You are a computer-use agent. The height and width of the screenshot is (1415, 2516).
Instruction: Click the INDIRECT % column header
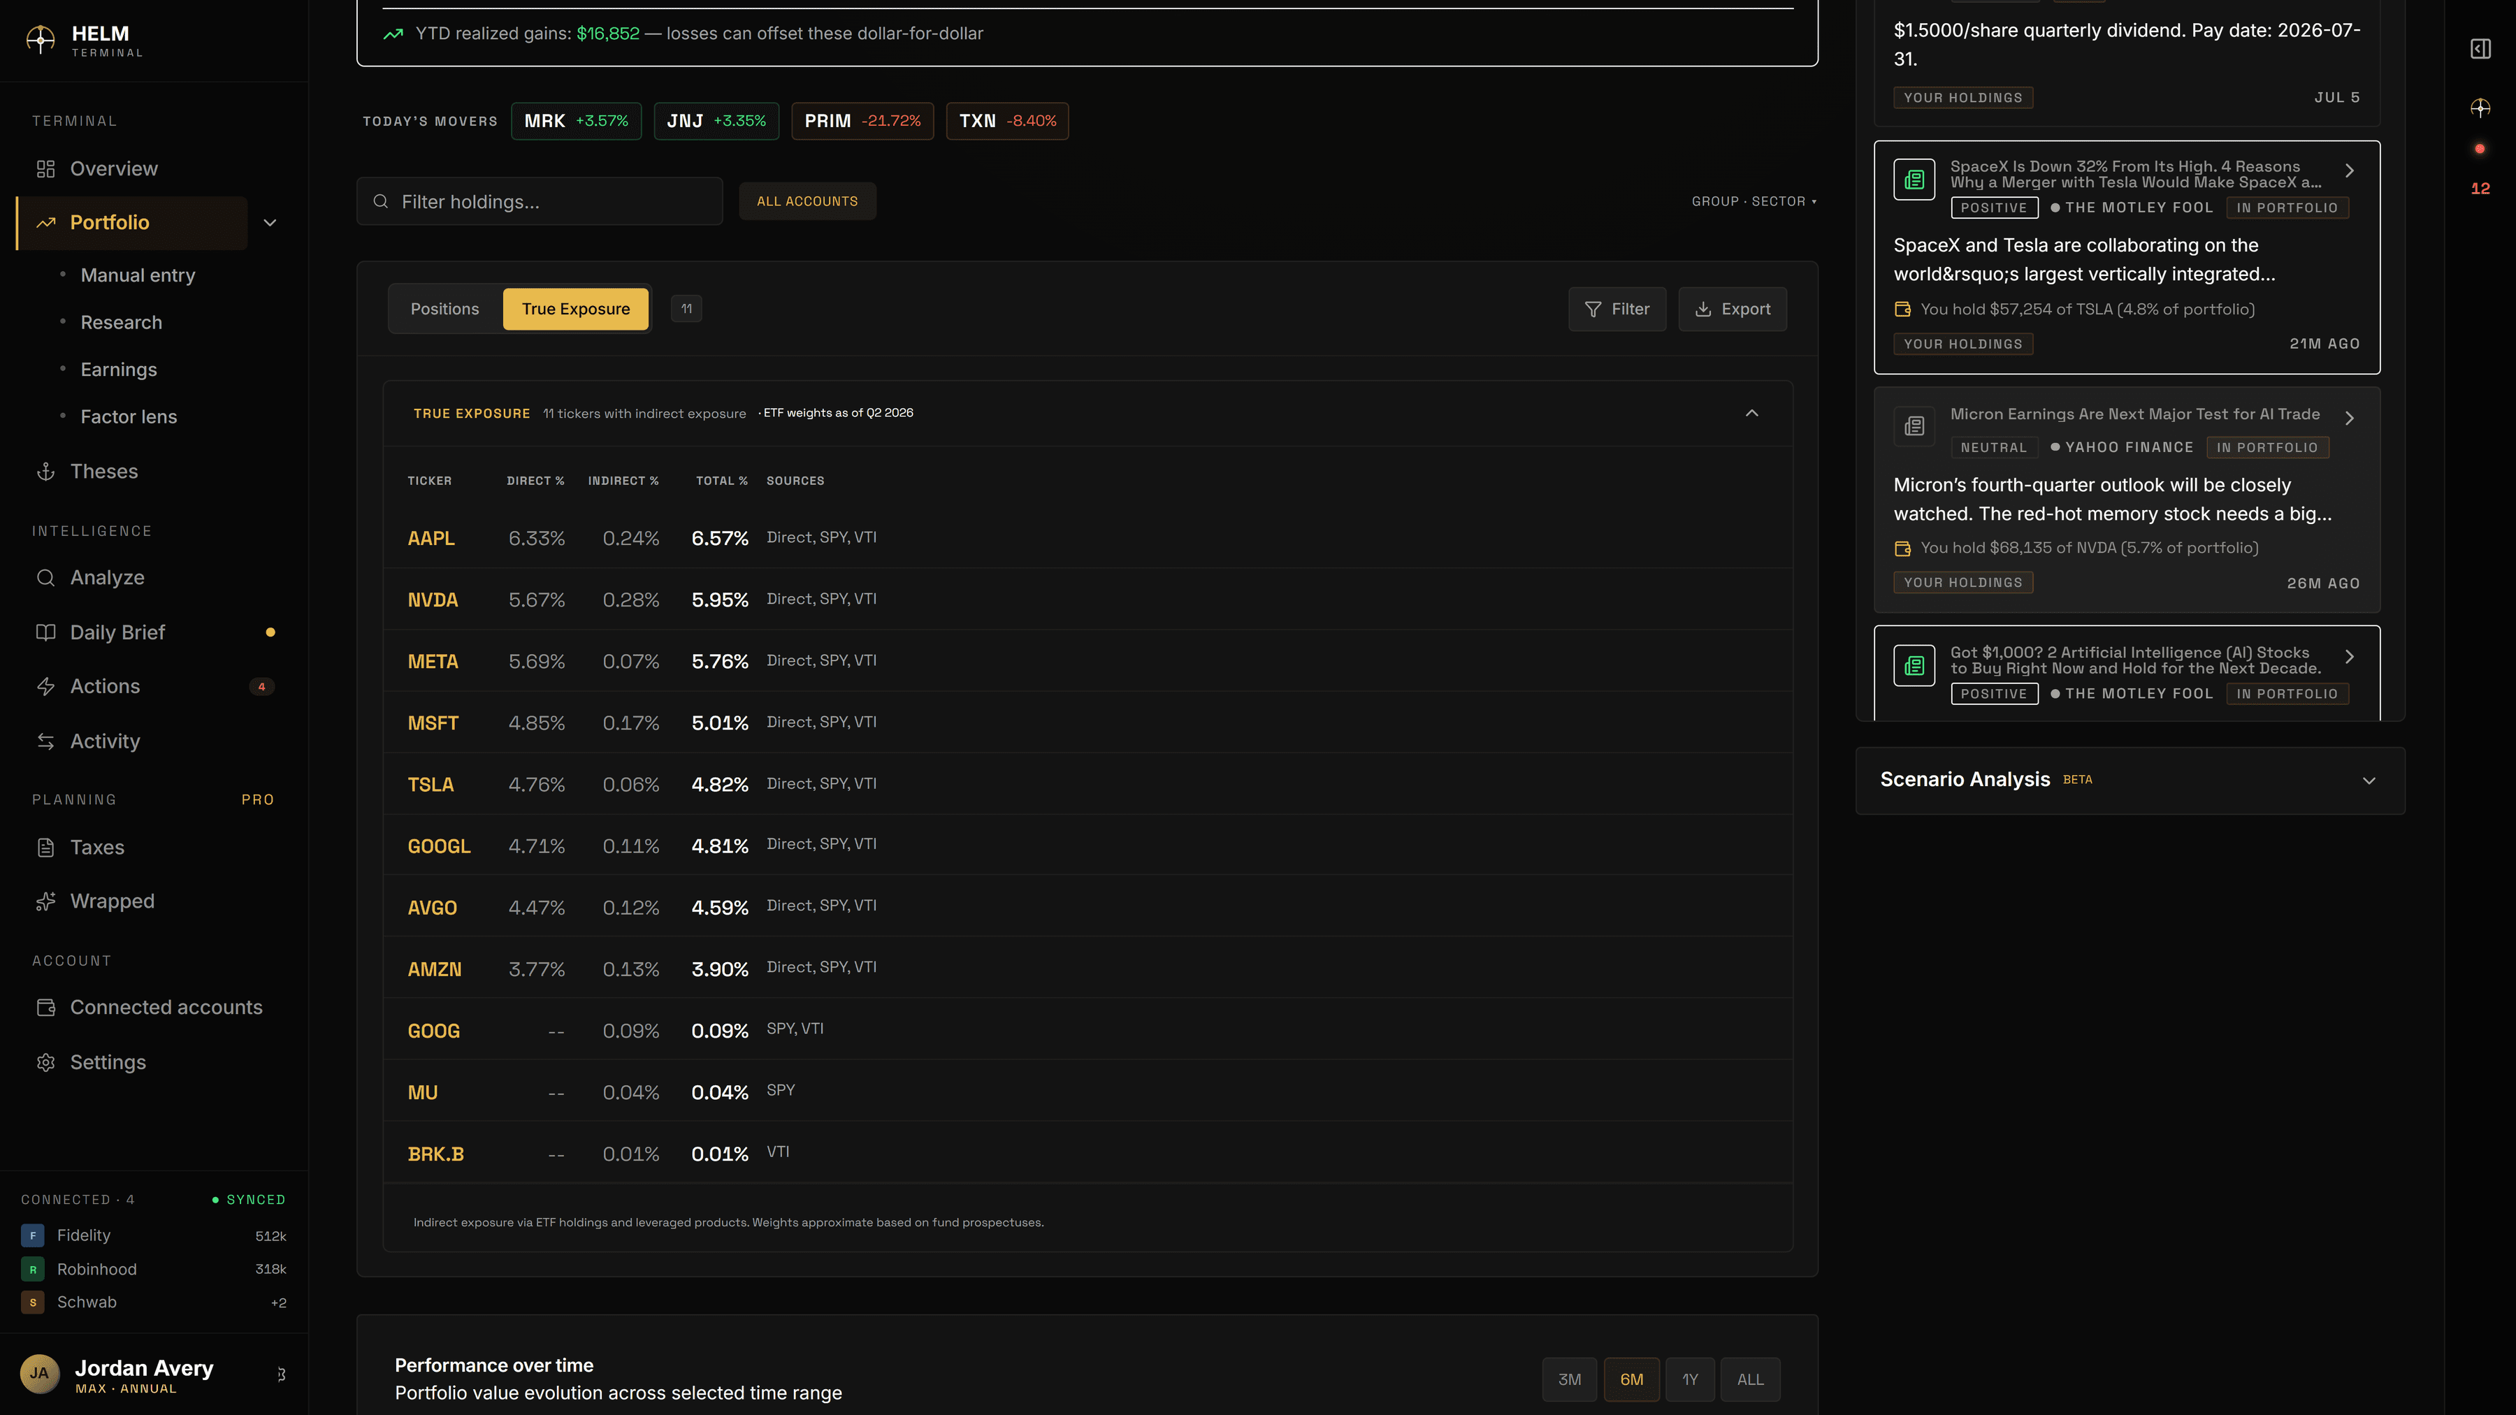pyautogui.click(x=623, y=481)
